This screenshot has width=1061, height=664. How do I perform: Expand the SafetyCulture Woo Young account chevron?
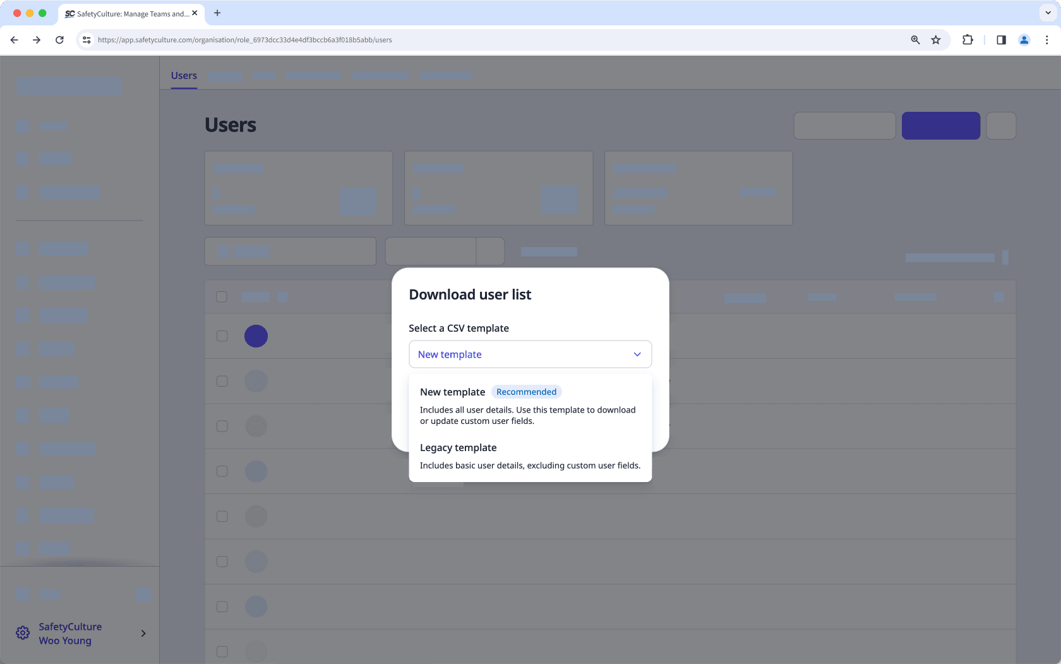(143, 633)
